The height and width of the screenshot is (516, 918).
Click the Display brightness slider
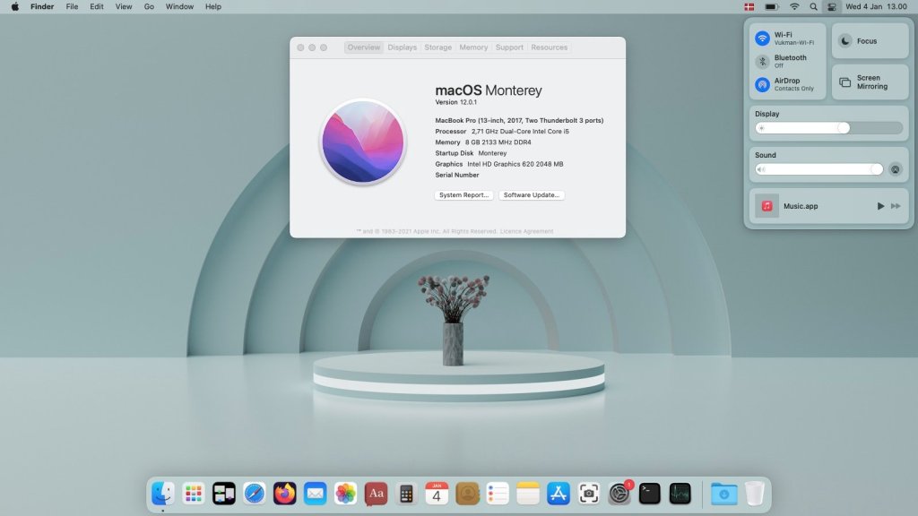pyautogui.click(x=828, y=128)
